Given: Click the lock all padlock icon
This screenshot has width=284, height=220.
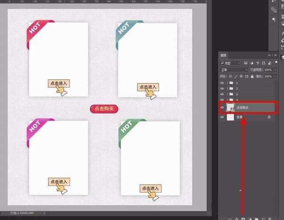Looking at the screenshot, I should click(x=252, y=76).
